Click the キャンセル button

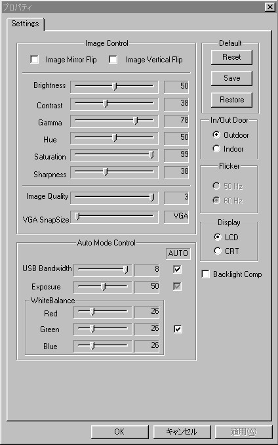pyautogui.click(x=182, y=432)
